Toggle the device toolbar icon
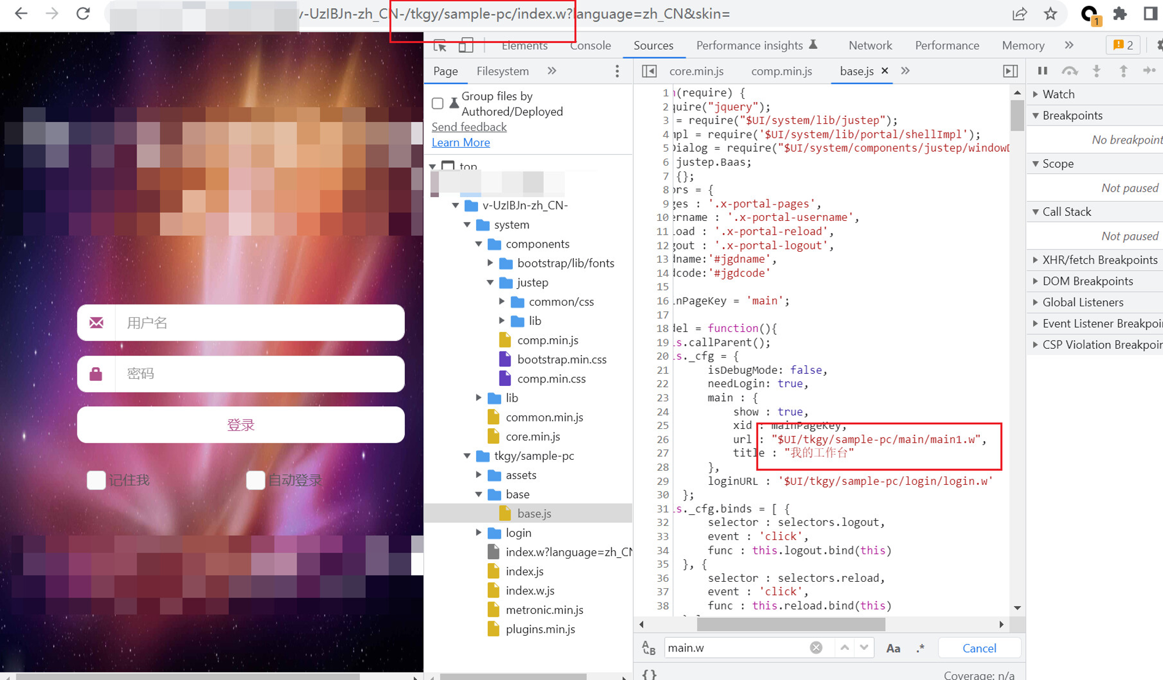Viewport: 1163px width, 680px height. [x=466, y=45]
